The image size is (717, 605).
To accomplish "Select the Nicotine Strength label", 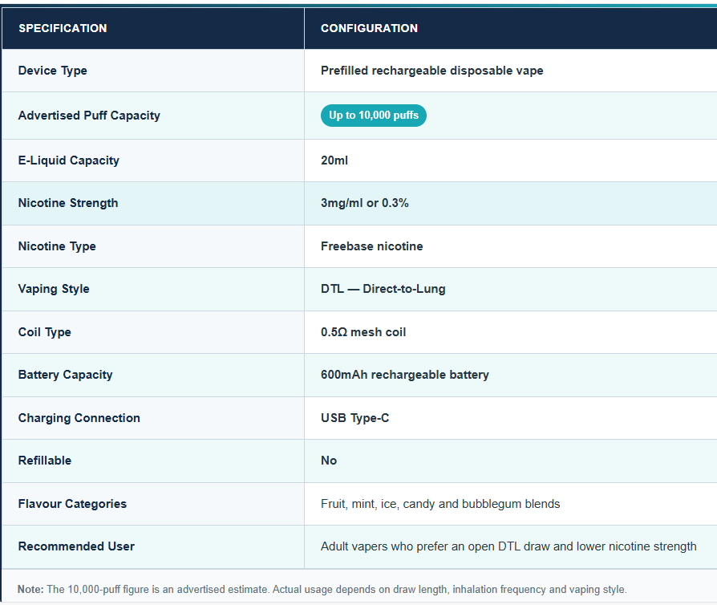I will tap(68, 203).
